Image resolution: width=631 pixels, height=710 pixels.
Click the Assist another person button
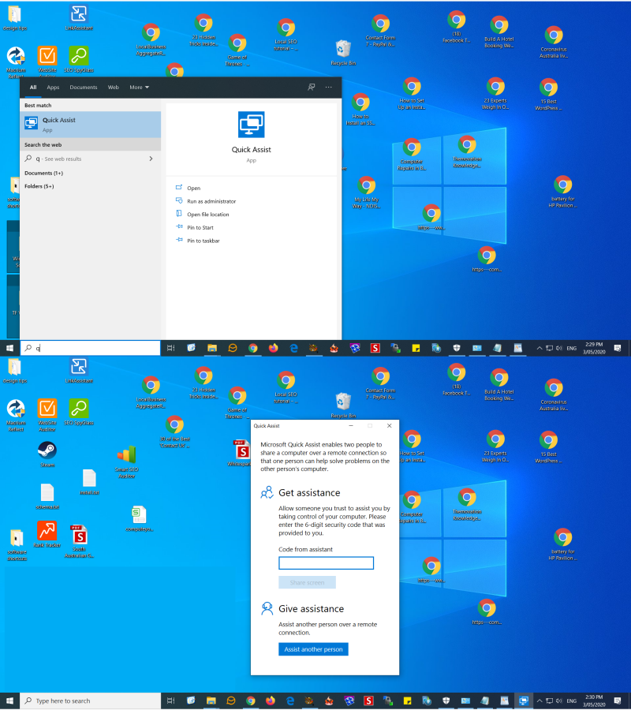313,649
